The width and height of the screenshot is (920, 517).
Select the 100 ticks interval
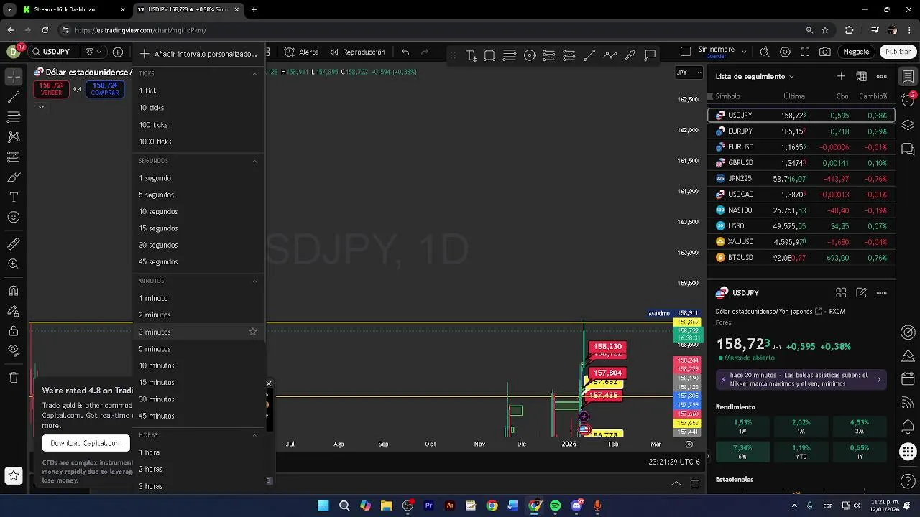(199, 125)
